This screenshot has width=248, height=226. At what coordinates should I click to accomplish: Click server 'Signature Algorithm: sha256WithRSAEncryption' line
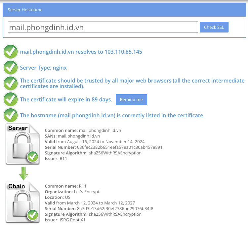93,153
